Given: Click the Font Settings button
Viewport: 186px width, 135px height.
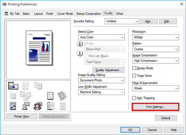Looking at the screenshot, I should coord(155,107).
